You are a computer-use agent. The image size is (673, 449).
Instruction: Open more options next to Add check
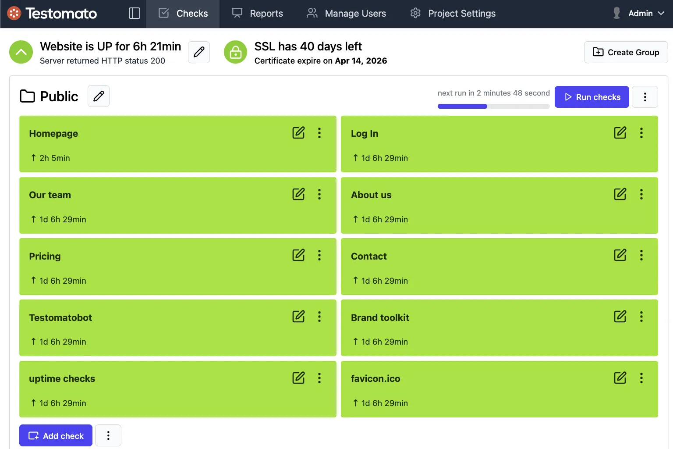108,435
